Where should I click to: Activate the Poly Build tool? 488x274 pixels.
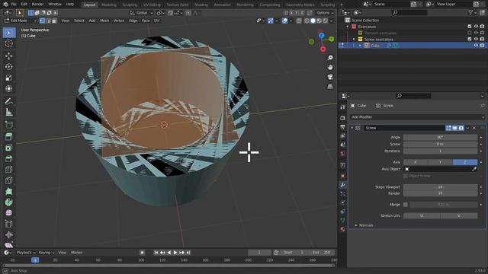point(9,191)
